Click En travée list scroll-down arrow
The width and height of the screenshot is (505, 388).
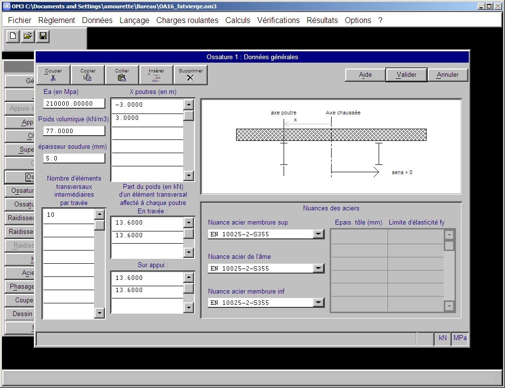pyautogui.click(x=189, y=252)
